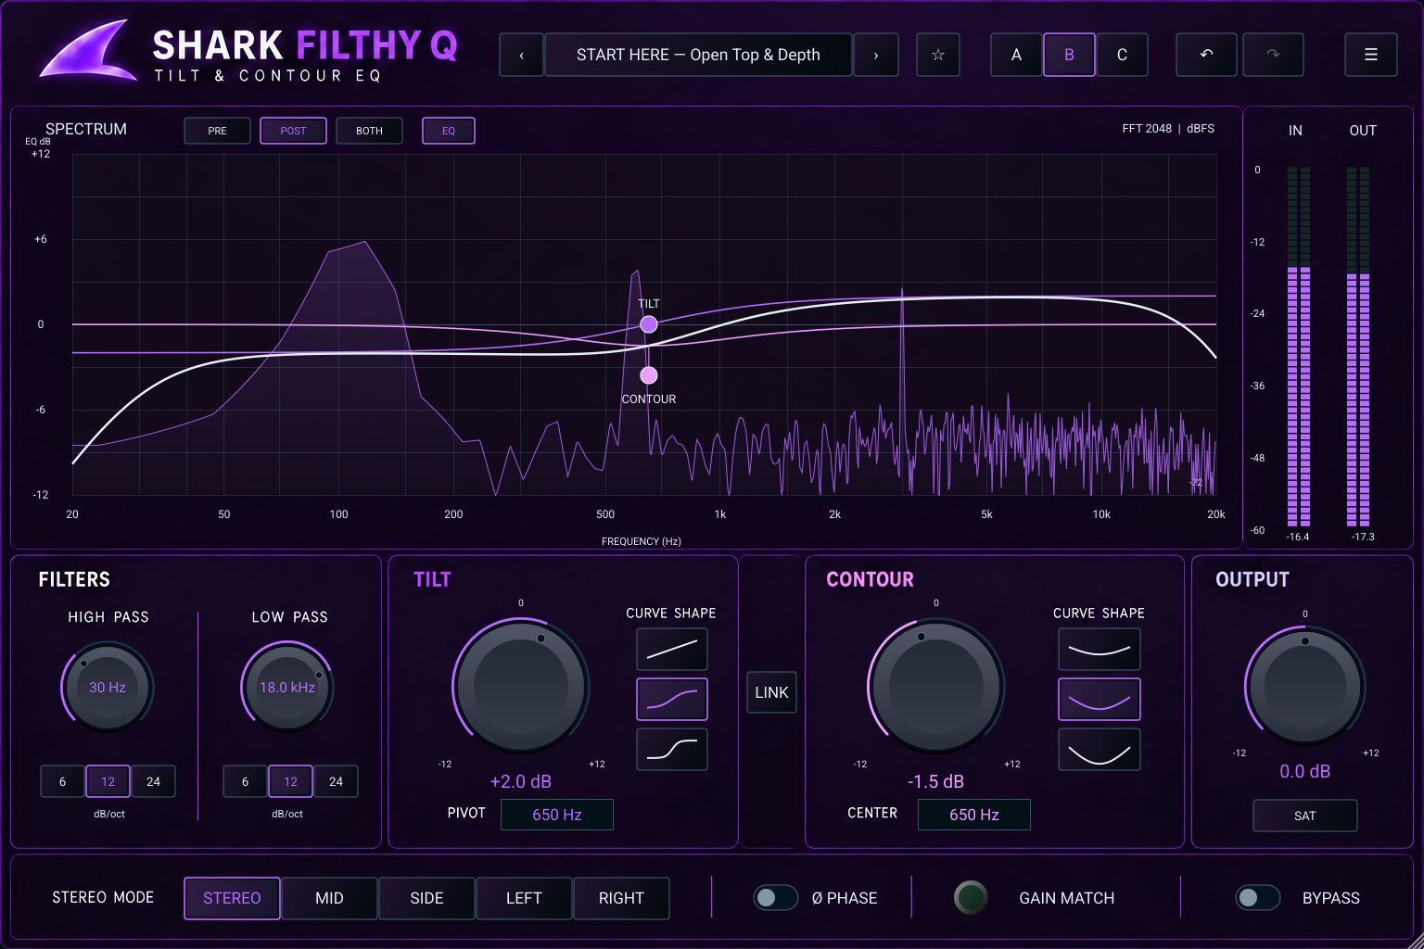Select the medium contour curve shape

pos(1100,699)
